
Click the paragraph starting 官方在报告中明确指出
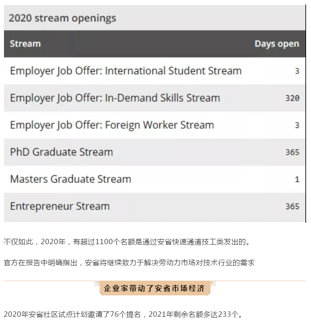129,263
